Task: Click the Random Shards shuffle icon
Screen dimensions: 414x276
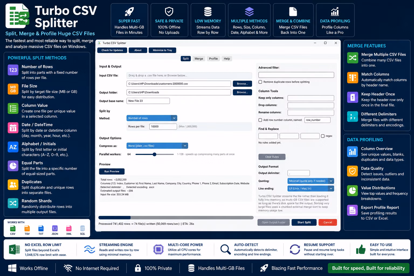Action: pos(13,204)
